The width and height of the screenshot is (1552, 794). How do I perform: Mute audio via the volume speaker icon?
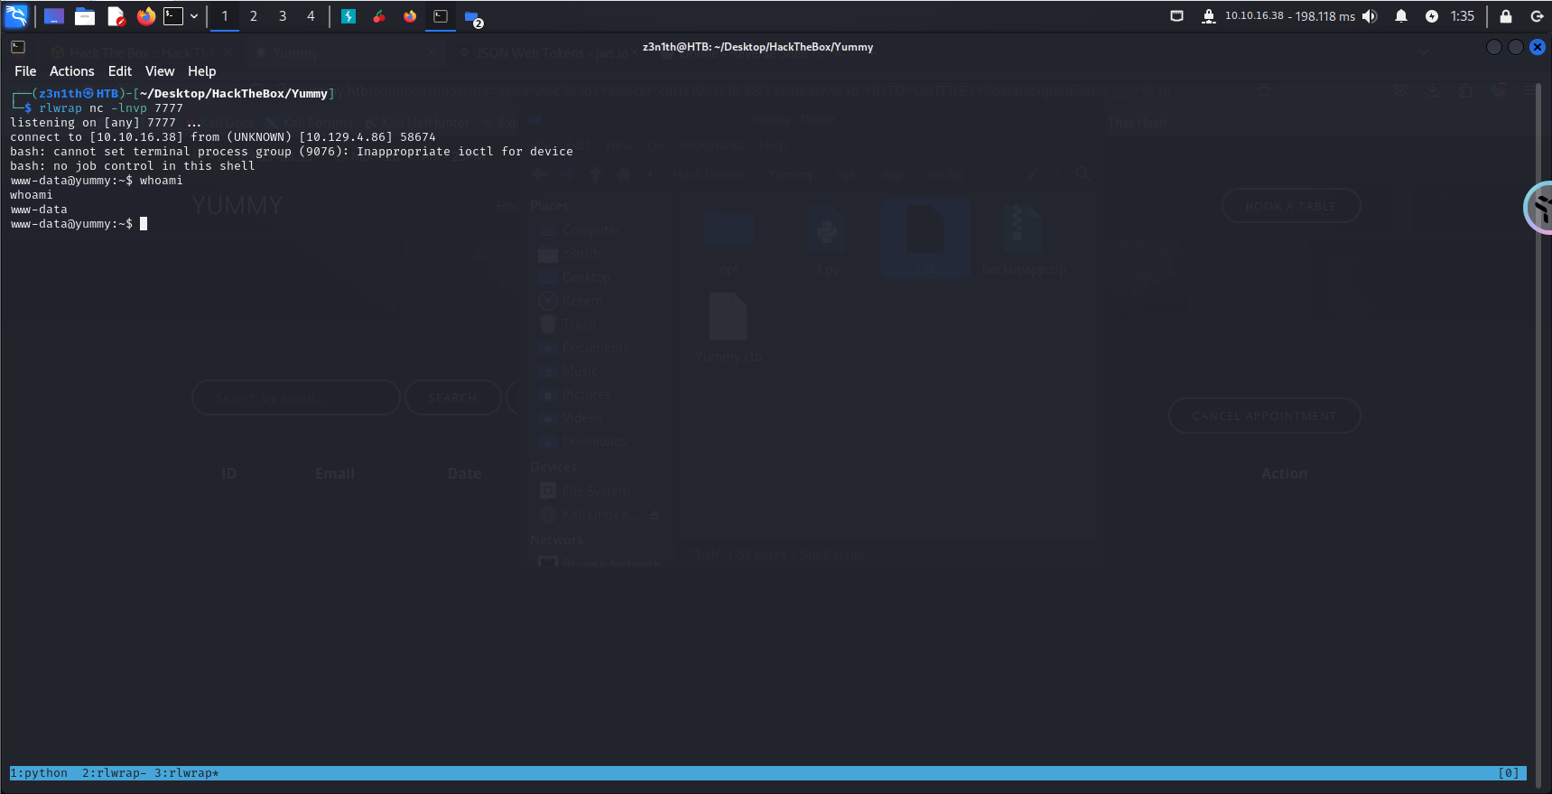[x=1371, y=16]
